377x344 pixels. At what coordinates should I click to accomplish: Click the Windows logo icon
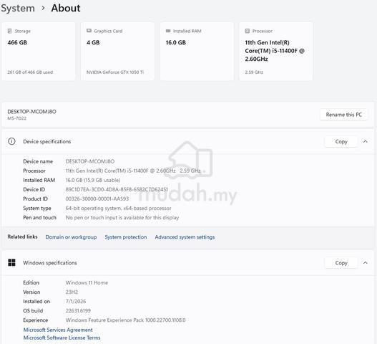tap(11, 262)
